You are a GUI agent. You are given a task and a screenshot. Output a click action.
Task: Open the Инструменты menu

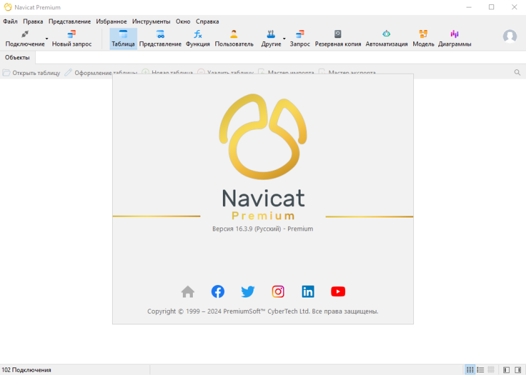151,21
